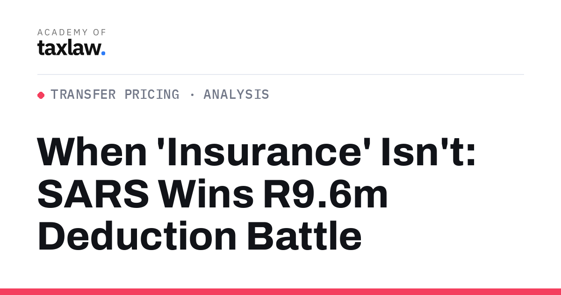
Task: Click the word Deduction in the headline
Action: [137, 237]
